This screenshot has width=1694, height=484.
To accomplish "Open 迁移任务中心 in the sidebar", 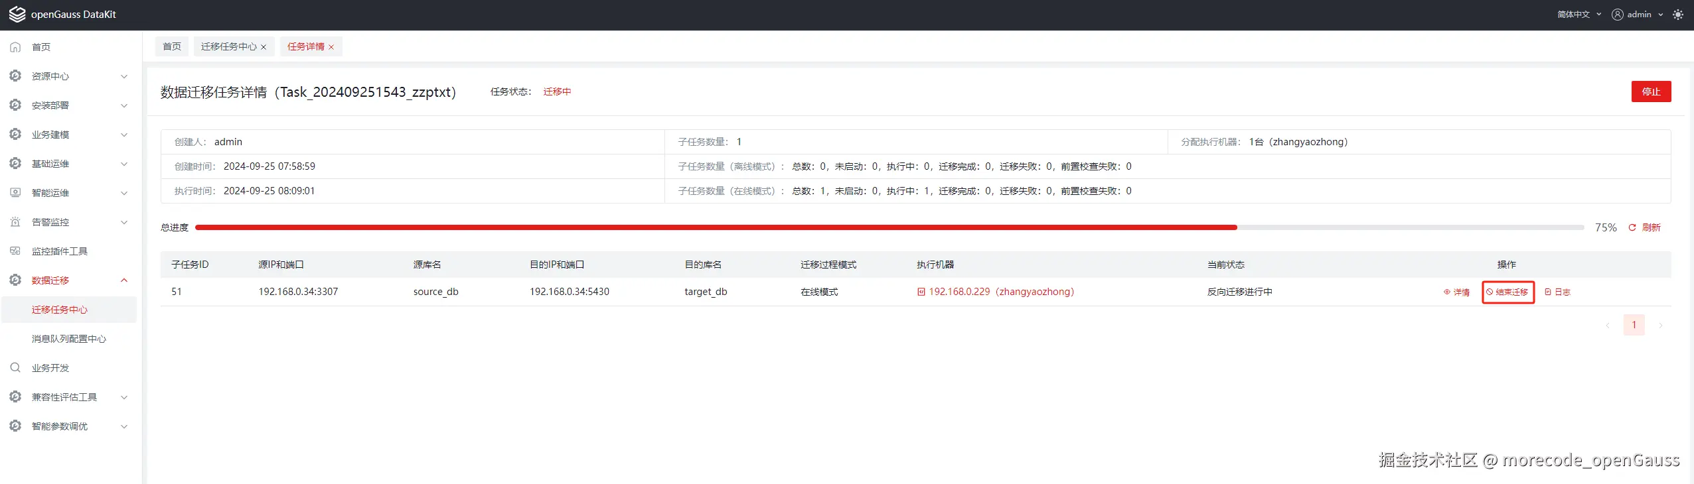I will point(69,310).
